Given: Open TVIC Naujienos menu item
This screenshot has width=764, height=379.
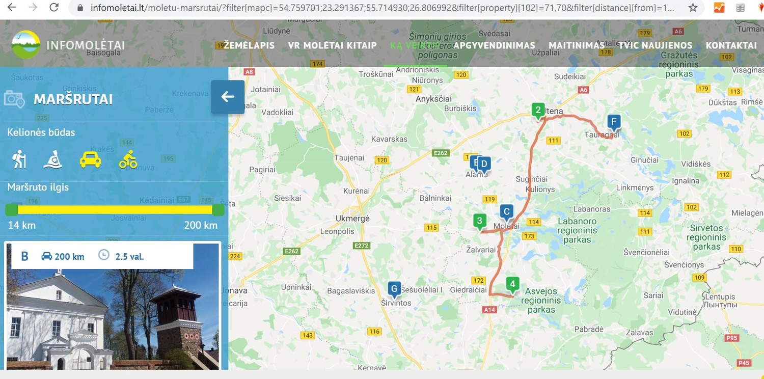Looking at the screenshot, I should 656,45.
